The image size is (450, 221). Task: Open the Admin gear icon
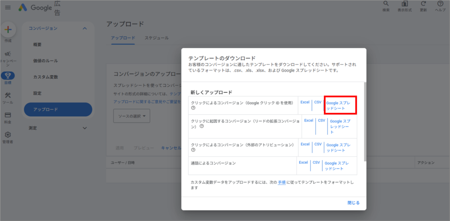pos(8,135)
